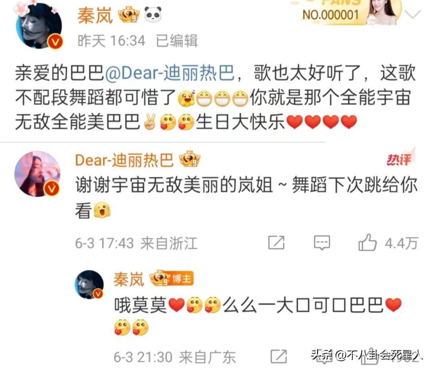Repost 秦岚's reply via share icon

[279, 357]
